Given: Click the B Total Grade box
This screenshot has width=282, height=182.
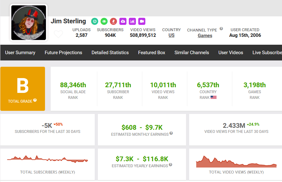Looking at the screenshot, I should click(23, 89).
